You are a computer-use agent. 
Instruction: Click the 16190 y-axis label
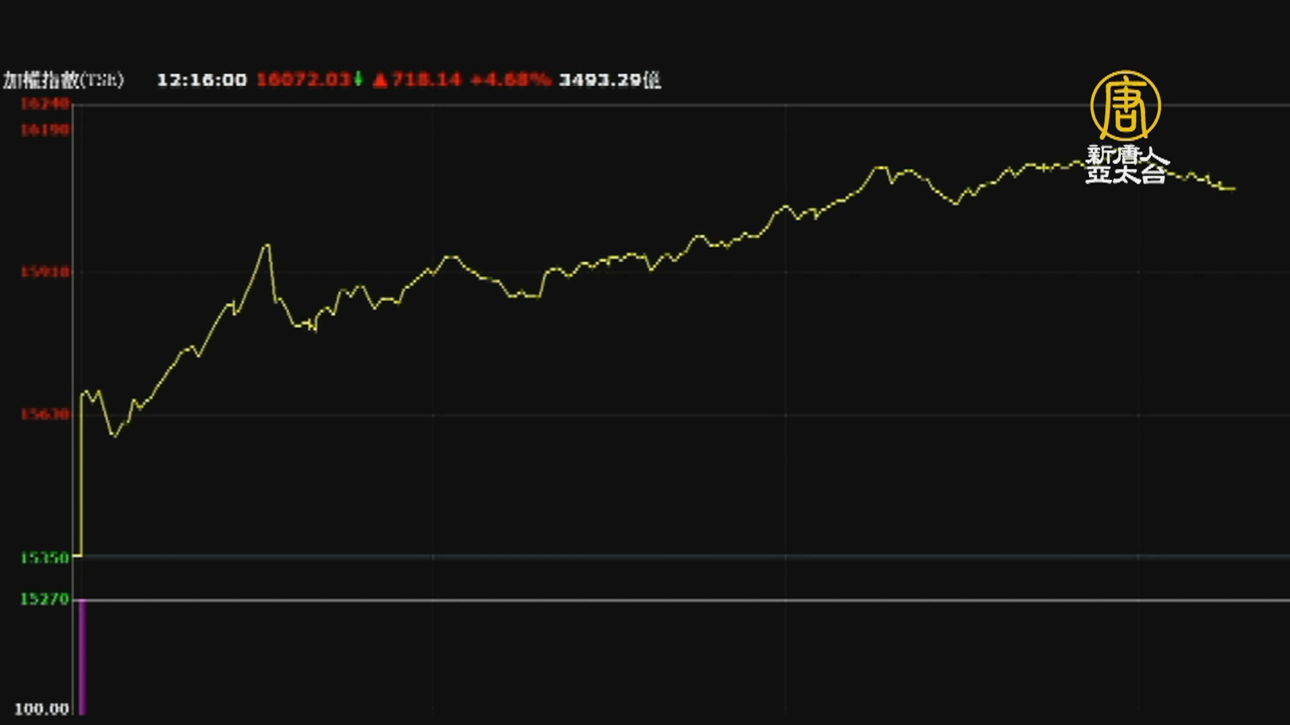[x=44, y=130]
